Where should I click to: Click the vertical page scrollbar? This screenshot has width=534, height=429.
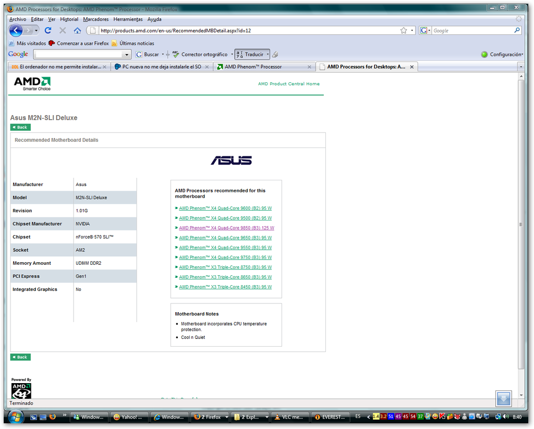coord(521,224)
